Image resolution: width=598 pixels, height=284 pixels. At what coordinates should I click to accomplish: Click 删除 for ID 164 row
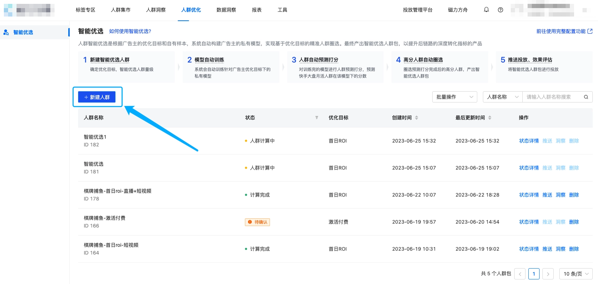click(574, 249)
